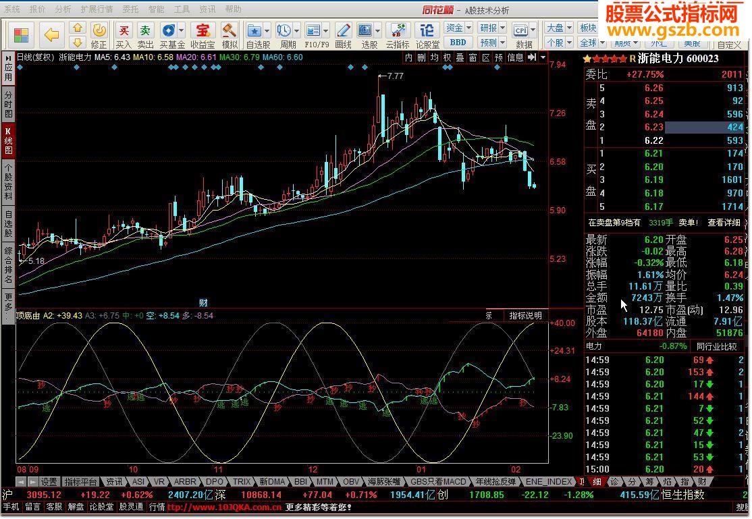This screenshot has width=752, height=519.
Task: Click the 卖出 sell icon
Action: [145, 35]
